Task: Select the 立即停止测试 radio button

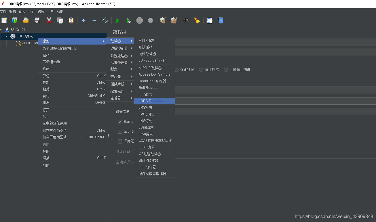Action: [226, 70]
